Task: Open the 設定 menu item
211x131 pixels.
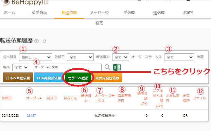Action: click(99, 23)
